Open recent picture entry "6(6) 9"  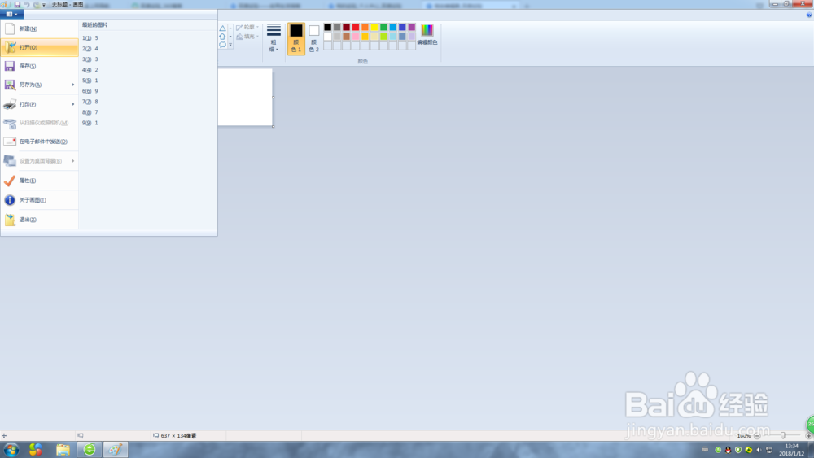(x=148, y=91)
